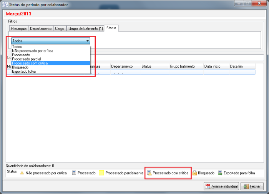Select 'Exportado folha' list option

(x=24, y=71)
